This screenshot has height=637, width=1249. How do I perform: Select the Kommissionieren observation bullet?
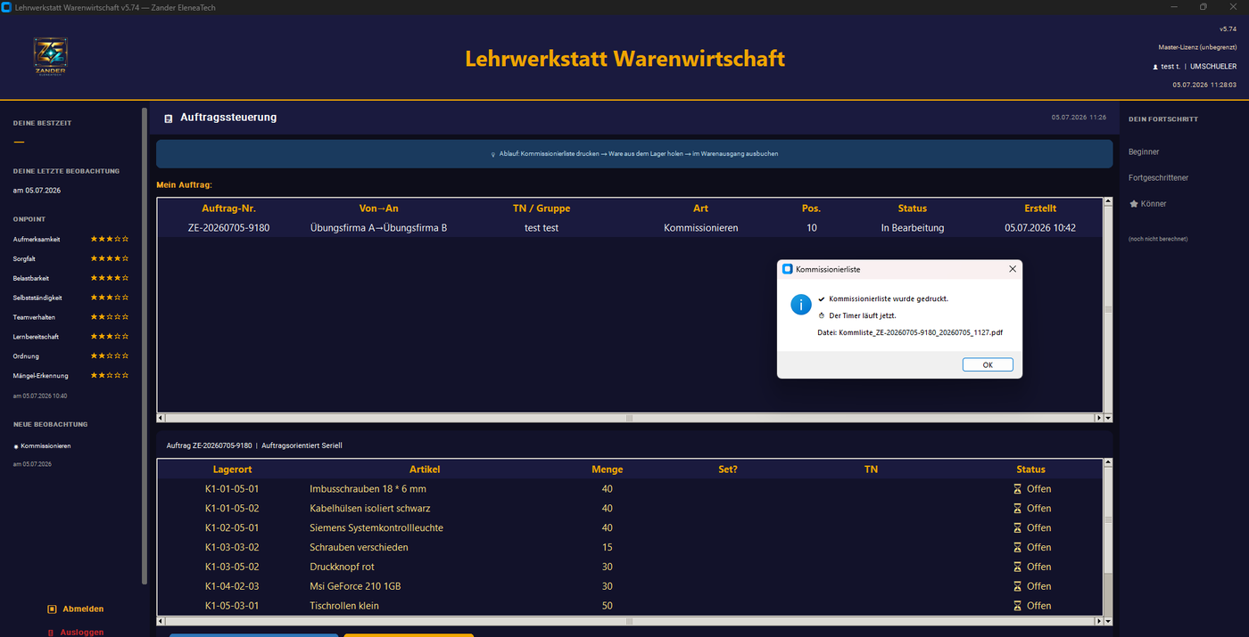pos(16,446)
